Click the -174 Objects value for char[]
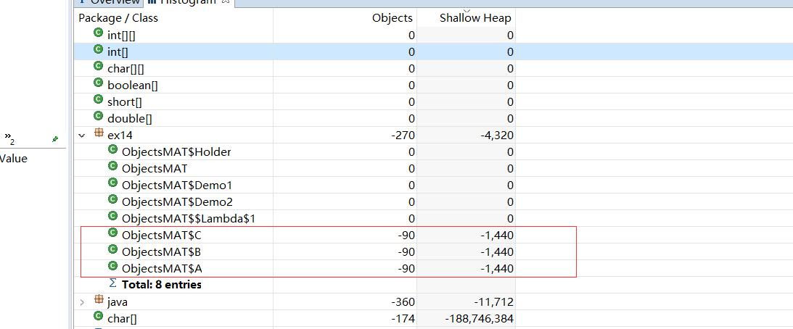Image resolution: width=793 pixels, height=329 pixels. (403, 319)
